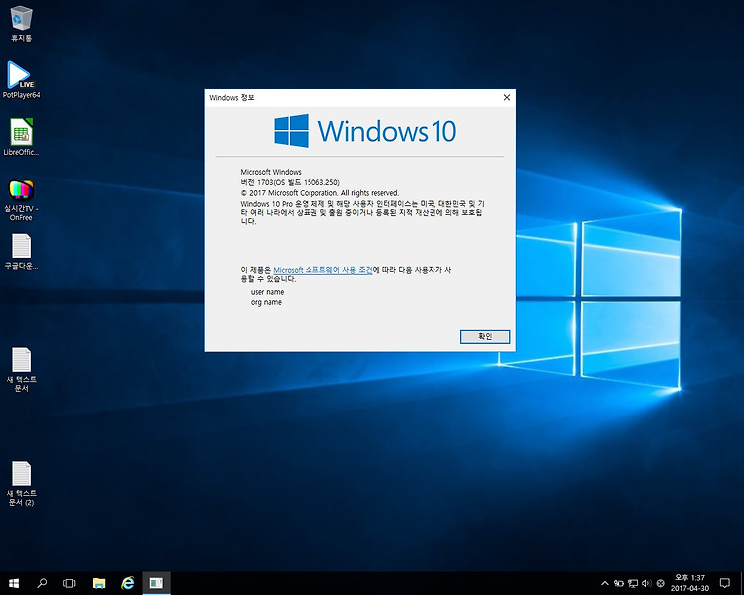Close the Windows 정보 dialog
744x595 pixels.
tap(506, 98)
